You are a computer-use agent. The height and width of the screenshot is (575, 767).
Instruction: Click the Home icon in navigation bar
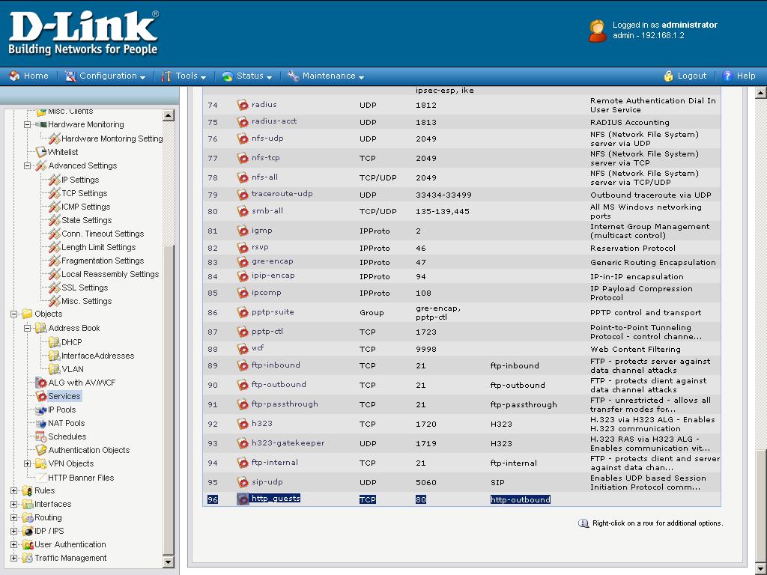tap(14, 76)
